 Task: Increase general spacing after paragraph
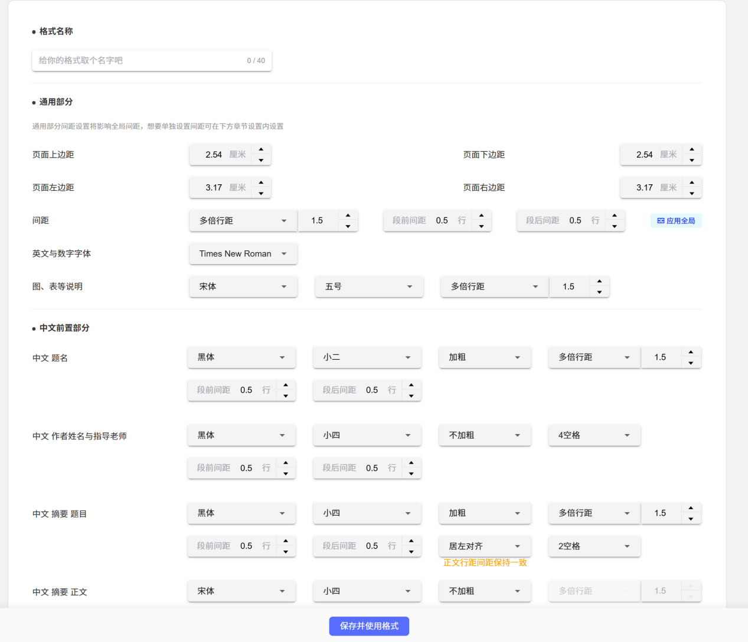pos(615,216)
